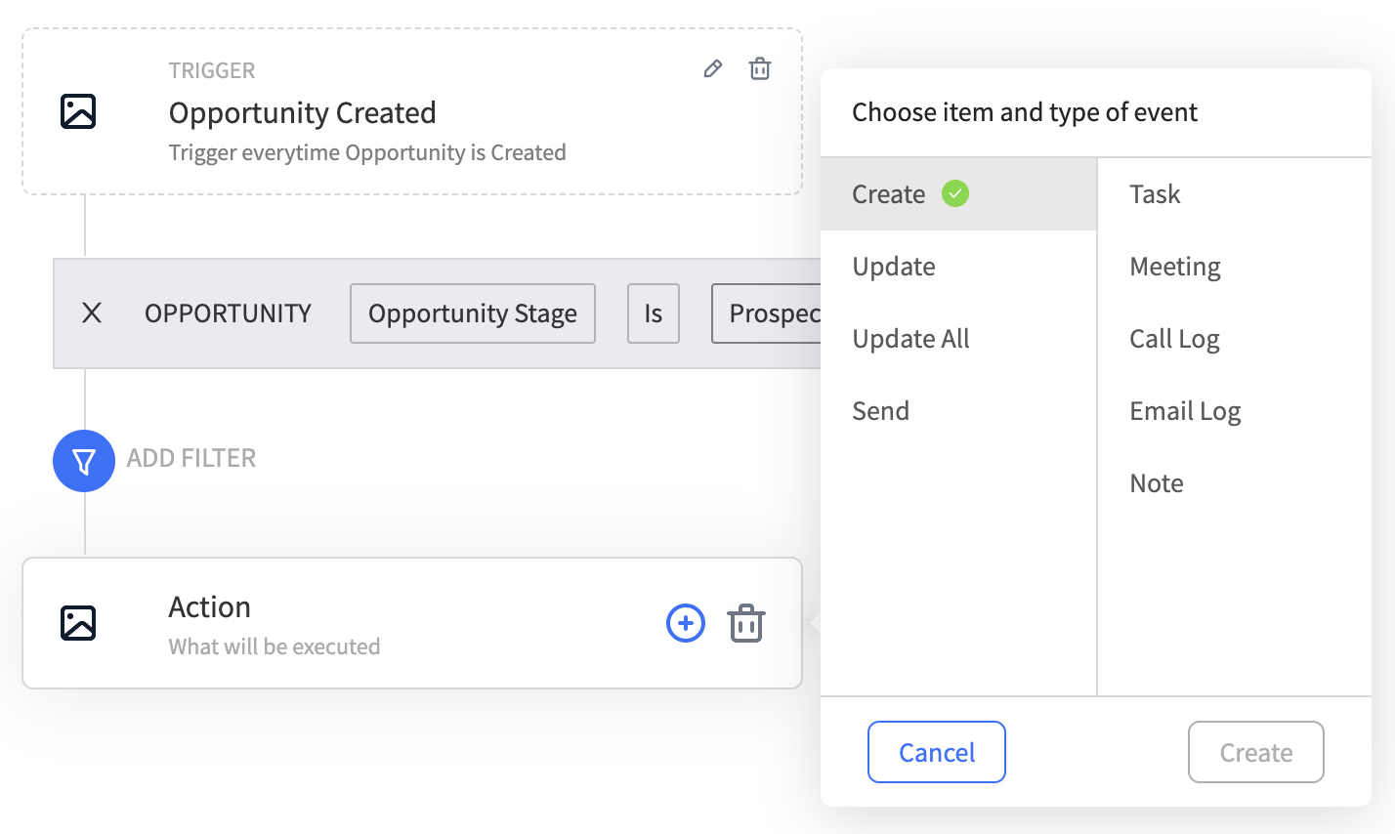Viewport: 1395px width, 834px height.
Task: Remove the Opportunity filter with X
Action: coord(92,313)
